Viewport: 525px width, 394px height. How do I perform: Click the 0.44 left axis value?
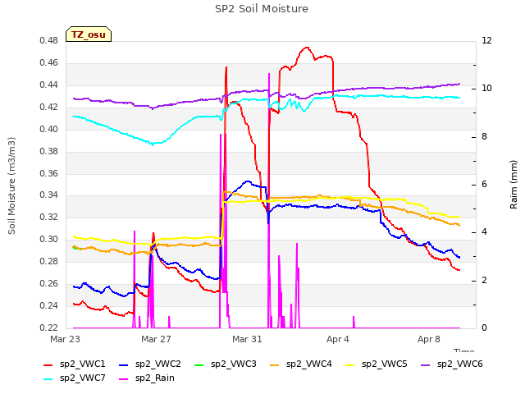click(49, 85)
